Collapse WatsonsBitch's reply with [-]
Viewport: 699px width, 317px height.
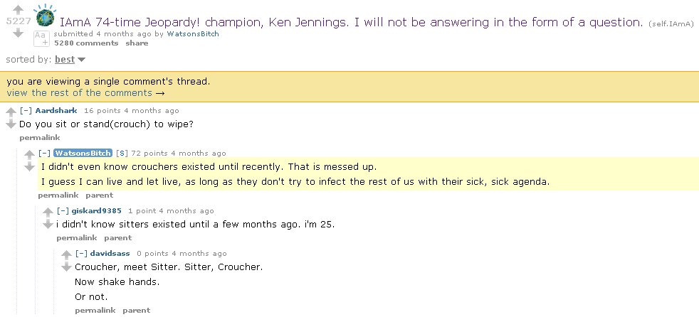44,153
